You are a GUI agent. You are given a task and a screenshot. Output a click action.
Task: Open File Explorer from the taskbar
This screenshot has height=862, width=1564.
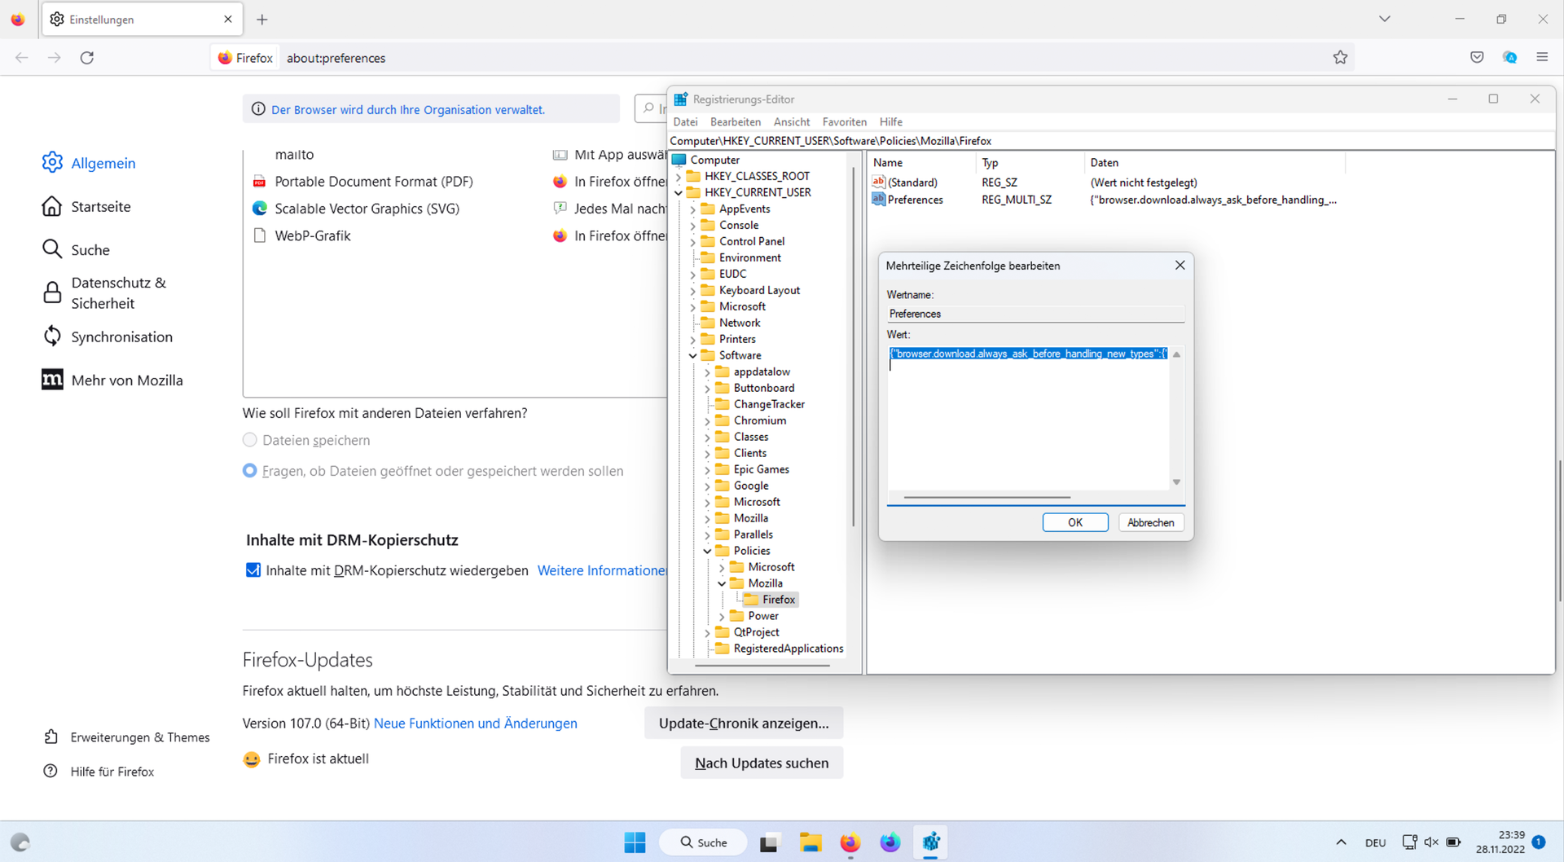pos(810,842)
